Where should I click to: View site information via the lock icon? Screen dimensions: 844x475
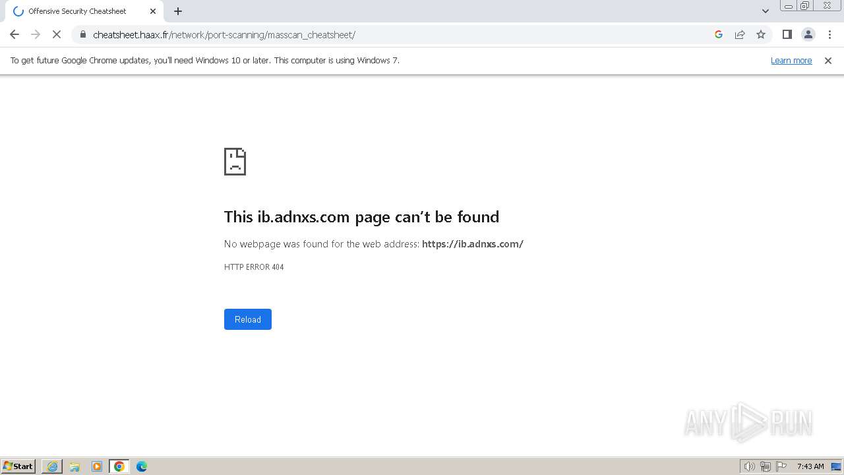pos(83,34)
